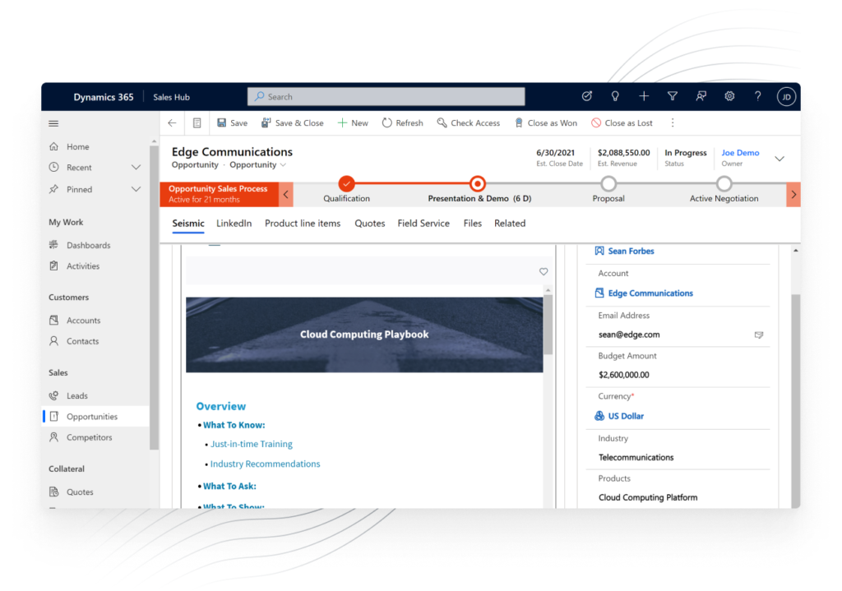The width and height of the screenshot is (842, 591).
Task: Open the advanced find filter icon
Action: 673,96
